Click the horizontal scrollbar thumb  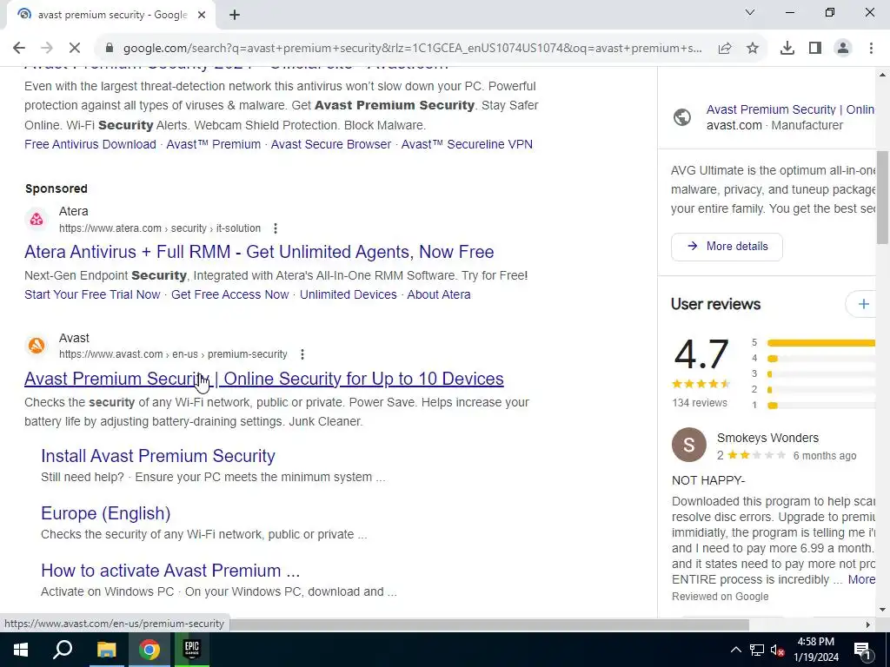click(x=489, y=624)
